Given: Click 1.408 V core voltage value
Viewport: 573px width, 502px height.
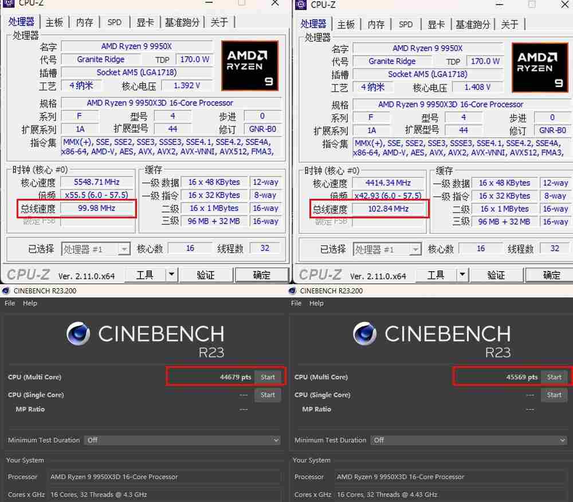Looking at the screenshot, I should coord(477,87).
